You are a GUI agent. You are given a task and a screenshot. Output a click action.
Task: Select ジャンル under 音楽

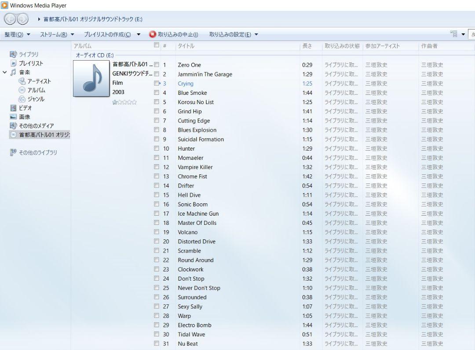click(36, 99)
